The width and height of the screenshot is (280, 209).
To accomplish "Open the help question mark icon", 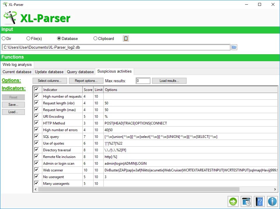I will (x=259, y=201).
